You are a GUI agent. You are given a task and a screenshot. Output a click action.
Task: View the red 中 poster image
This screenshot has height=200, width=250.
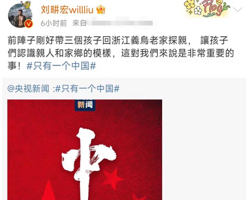pos(85,150)
